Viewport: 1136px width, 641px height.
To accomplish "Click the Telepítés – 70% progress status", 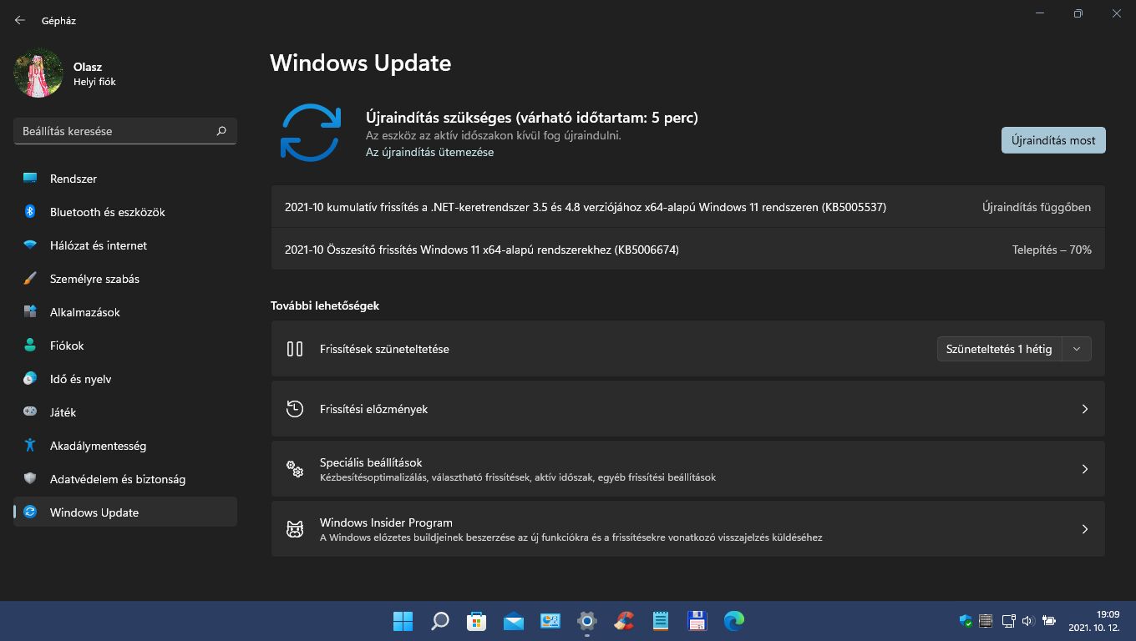I will [x=1052, y=250].
